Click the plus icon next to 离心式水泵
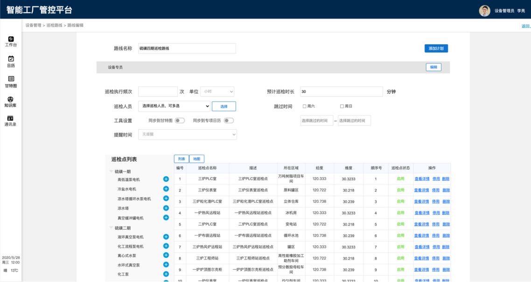Image resolution: width=531 pixels, height=282 pixels. point(166,255)
